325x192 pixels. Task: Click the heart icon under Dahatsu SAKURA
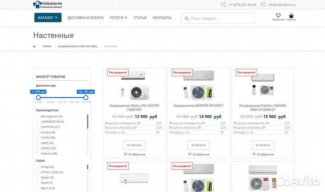[254, 154]
